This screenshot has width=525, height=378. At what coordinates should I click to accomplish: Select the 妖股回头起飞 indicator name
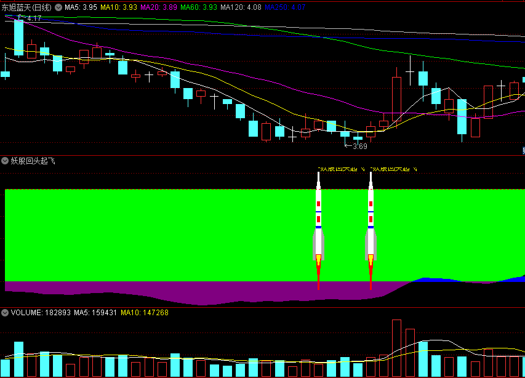[33, 161]
